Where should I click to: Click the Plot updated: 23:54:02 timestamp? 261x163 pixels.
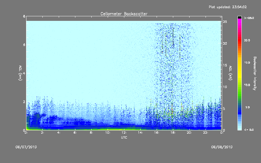[228, 7]
